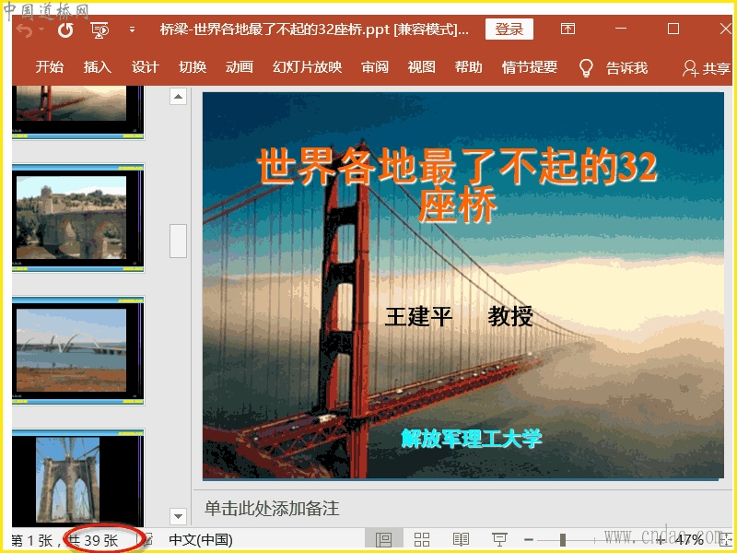Select the stone arch bridge slide thumbnail
This screenshot has height=553, width=737.
tap(77, 218)
